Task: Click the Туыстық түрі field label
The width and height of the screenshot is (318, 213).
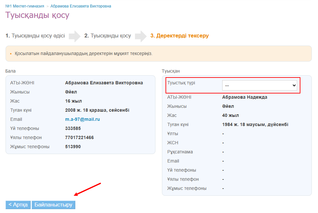Action: pos(181,83)
